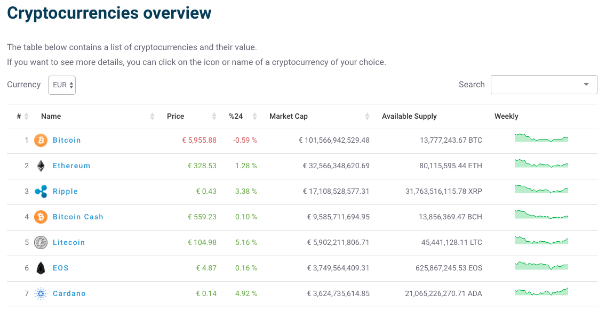Open the Ripple details link
The height and width of the screenshot is (312, 606).
tap(65, 191)
